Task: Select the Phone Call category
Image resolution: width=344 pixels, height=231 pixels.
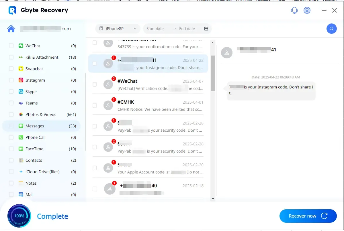Action: click(42, 137)
